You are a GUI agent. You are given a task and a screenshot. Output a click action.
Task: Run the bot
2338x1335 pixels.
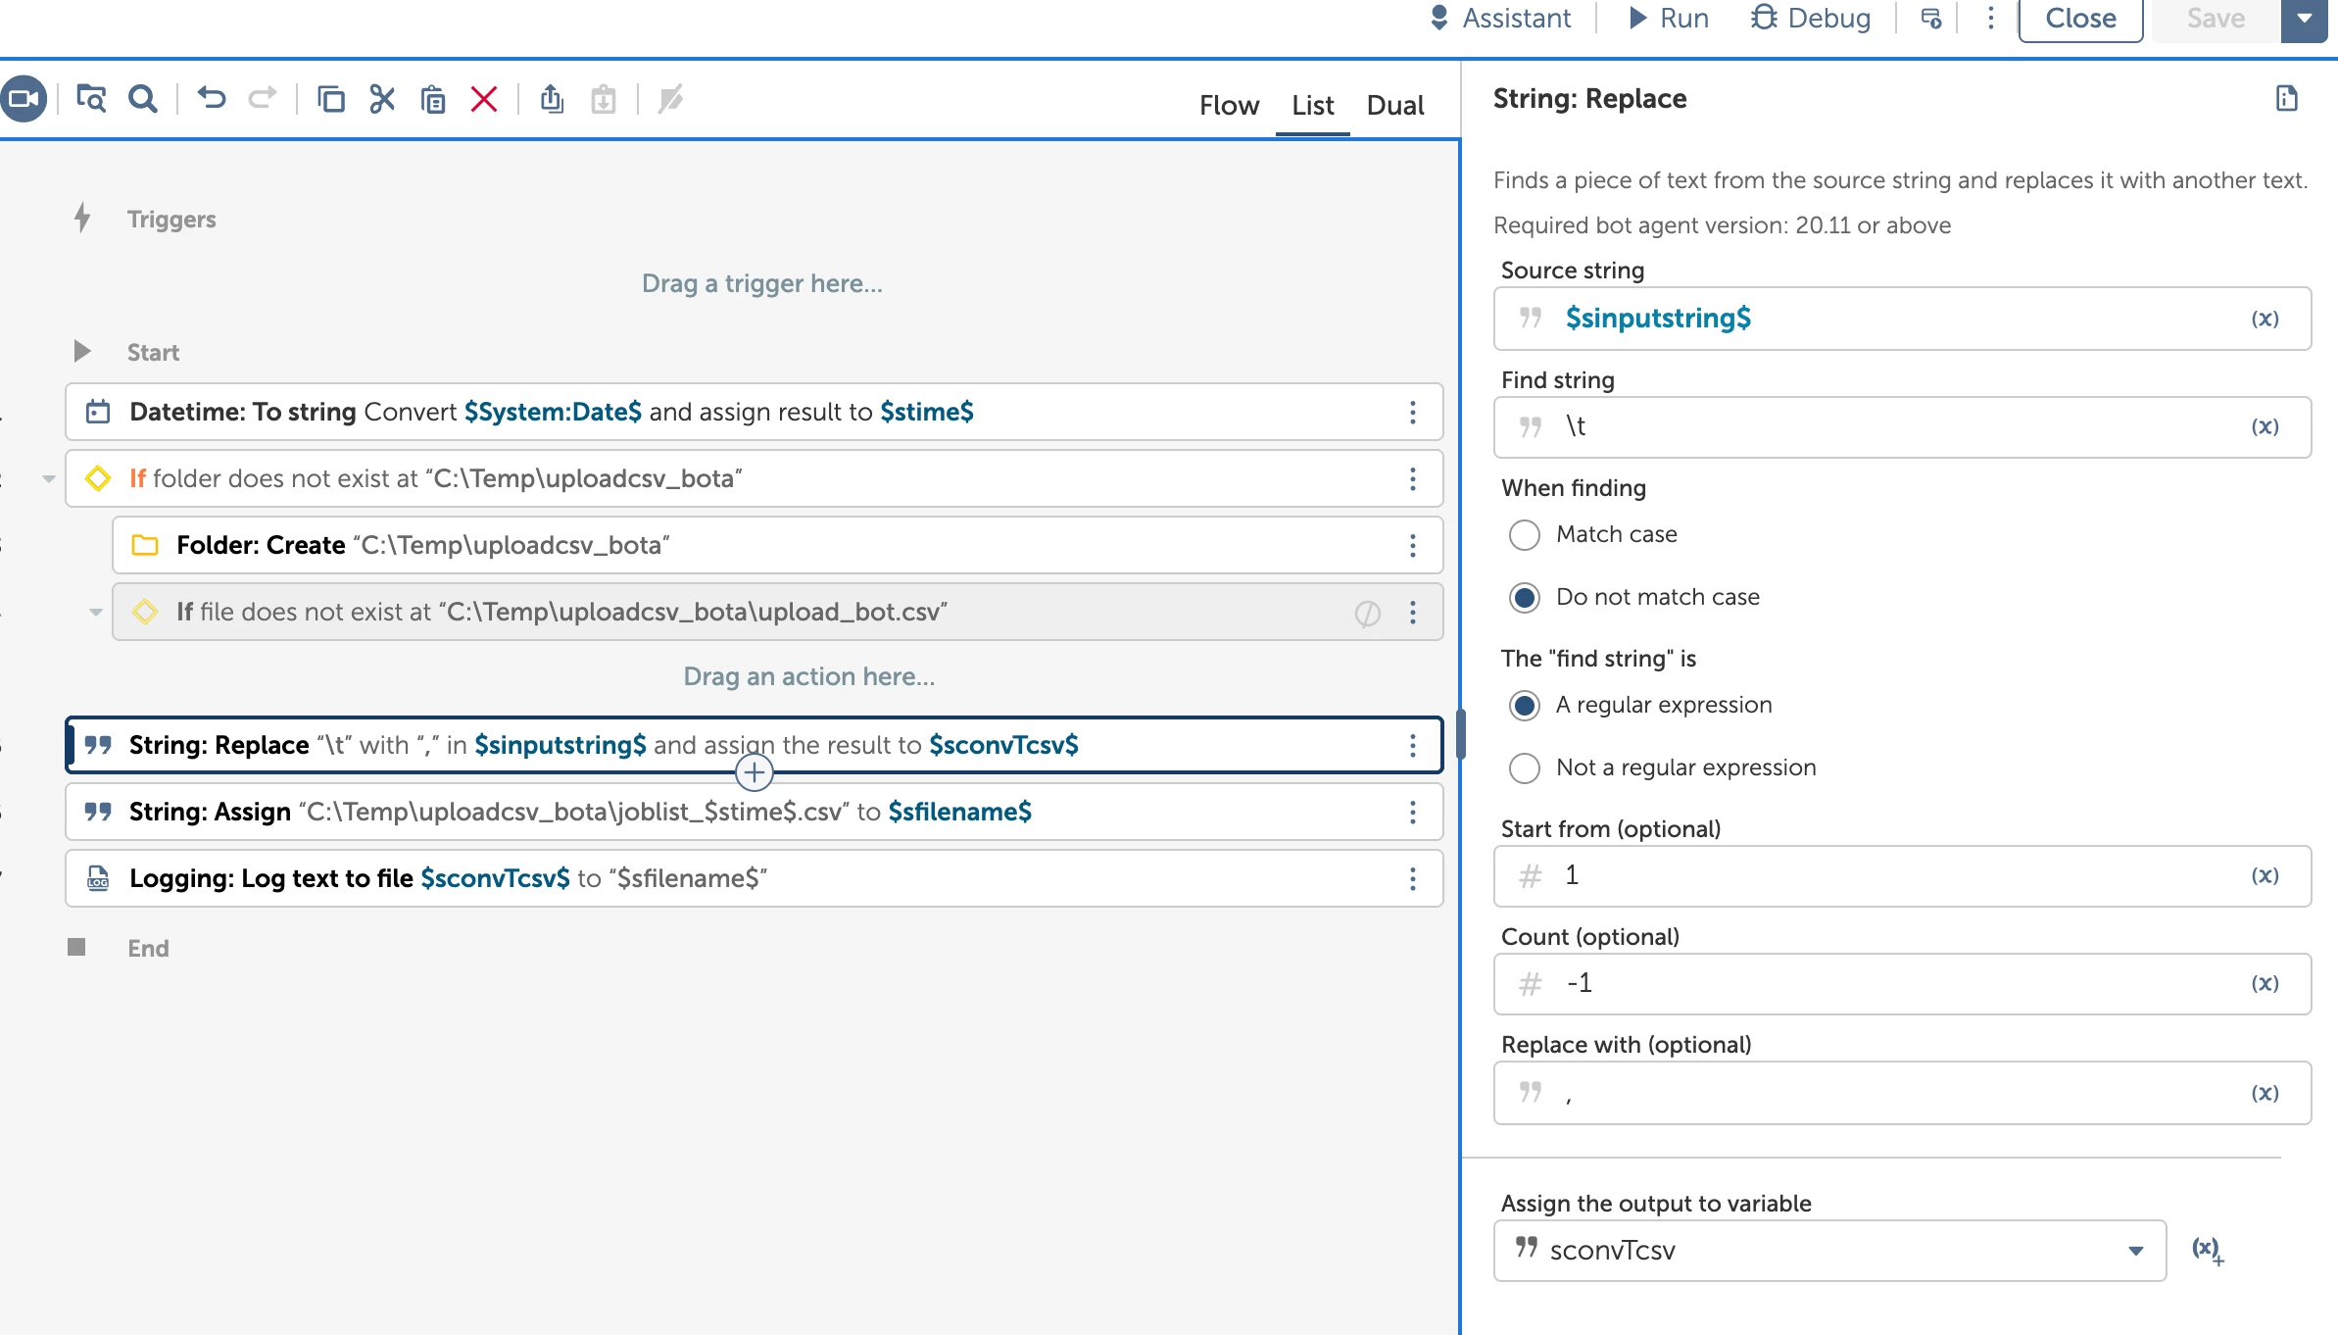pos(1669,19)
